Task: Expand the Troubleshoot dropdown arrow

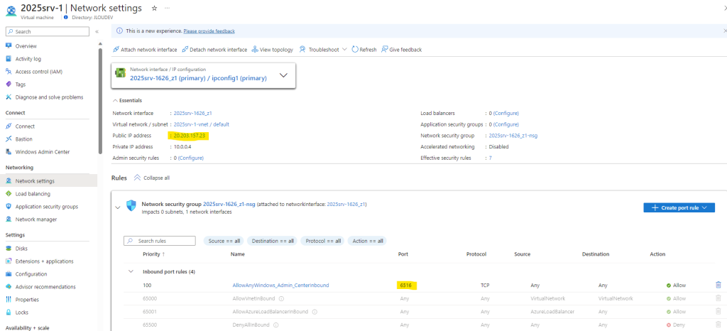Action: 344,50
